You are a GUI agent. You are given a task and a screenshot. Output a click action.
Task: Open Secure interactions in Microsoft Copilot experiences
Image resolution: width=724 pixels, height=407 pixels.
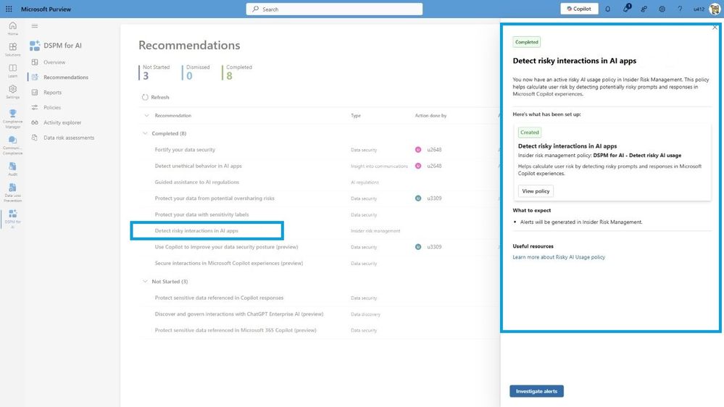(228, 263)
